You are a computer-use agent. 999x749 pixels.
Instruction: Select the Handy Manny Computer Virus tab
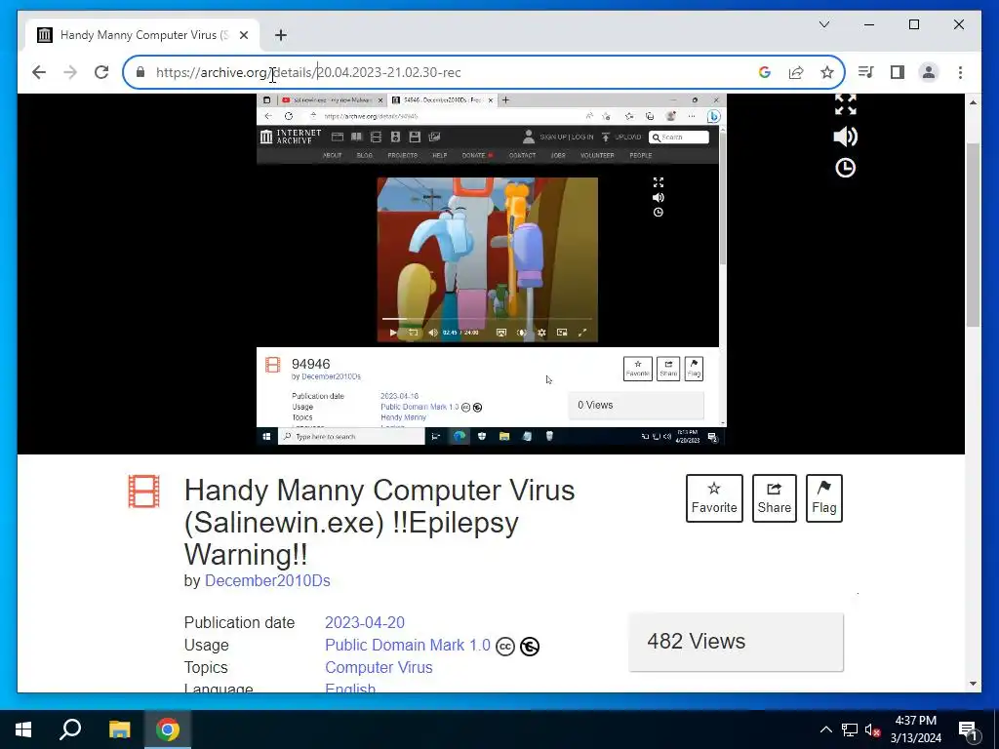pos(142,35)
